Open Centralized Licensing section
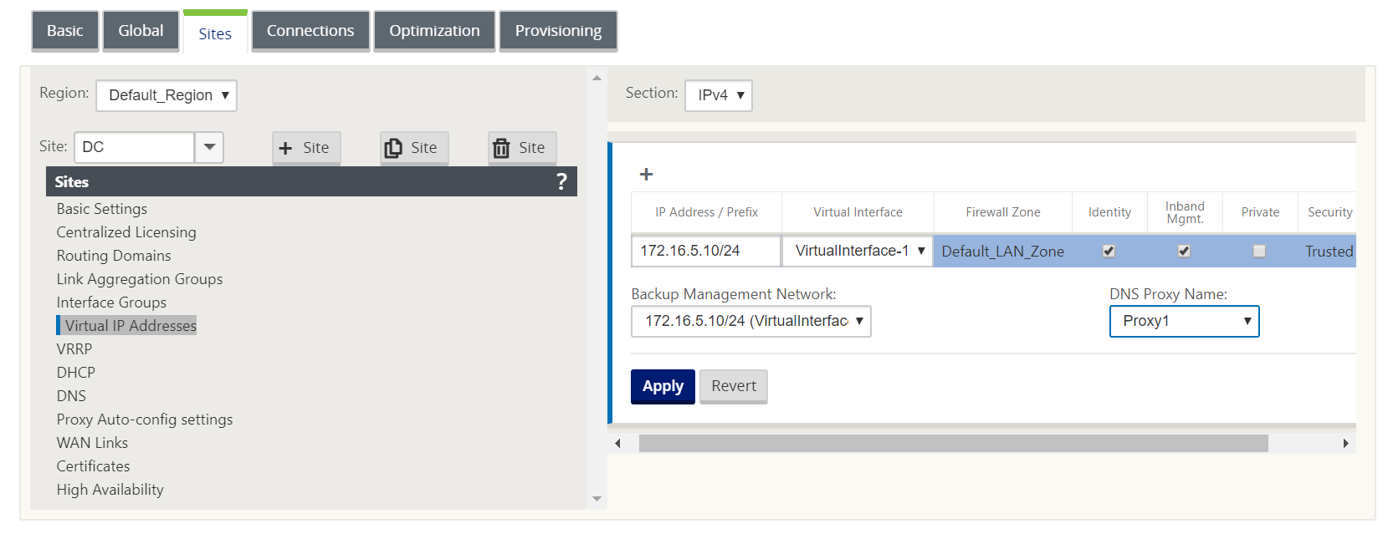This screenshot has height=534, width=1388. (x=126, y=232)
